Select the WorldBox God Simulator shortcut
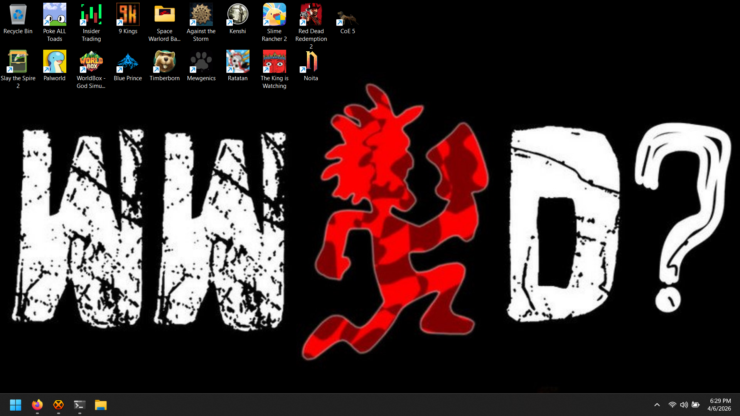Screen dimensions: 740x416 [91, 69]
